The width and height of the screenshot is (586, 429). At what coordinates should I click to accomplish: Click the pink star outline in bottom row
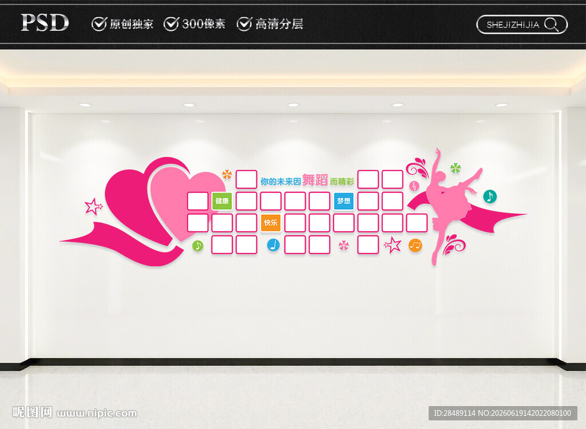point(393,245)
